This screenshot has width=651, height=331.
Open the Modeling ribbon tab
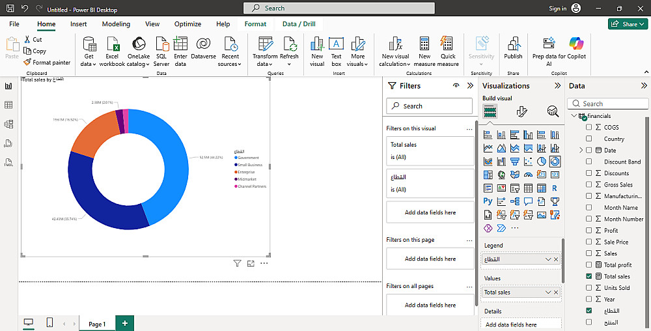tap(116, 24)
